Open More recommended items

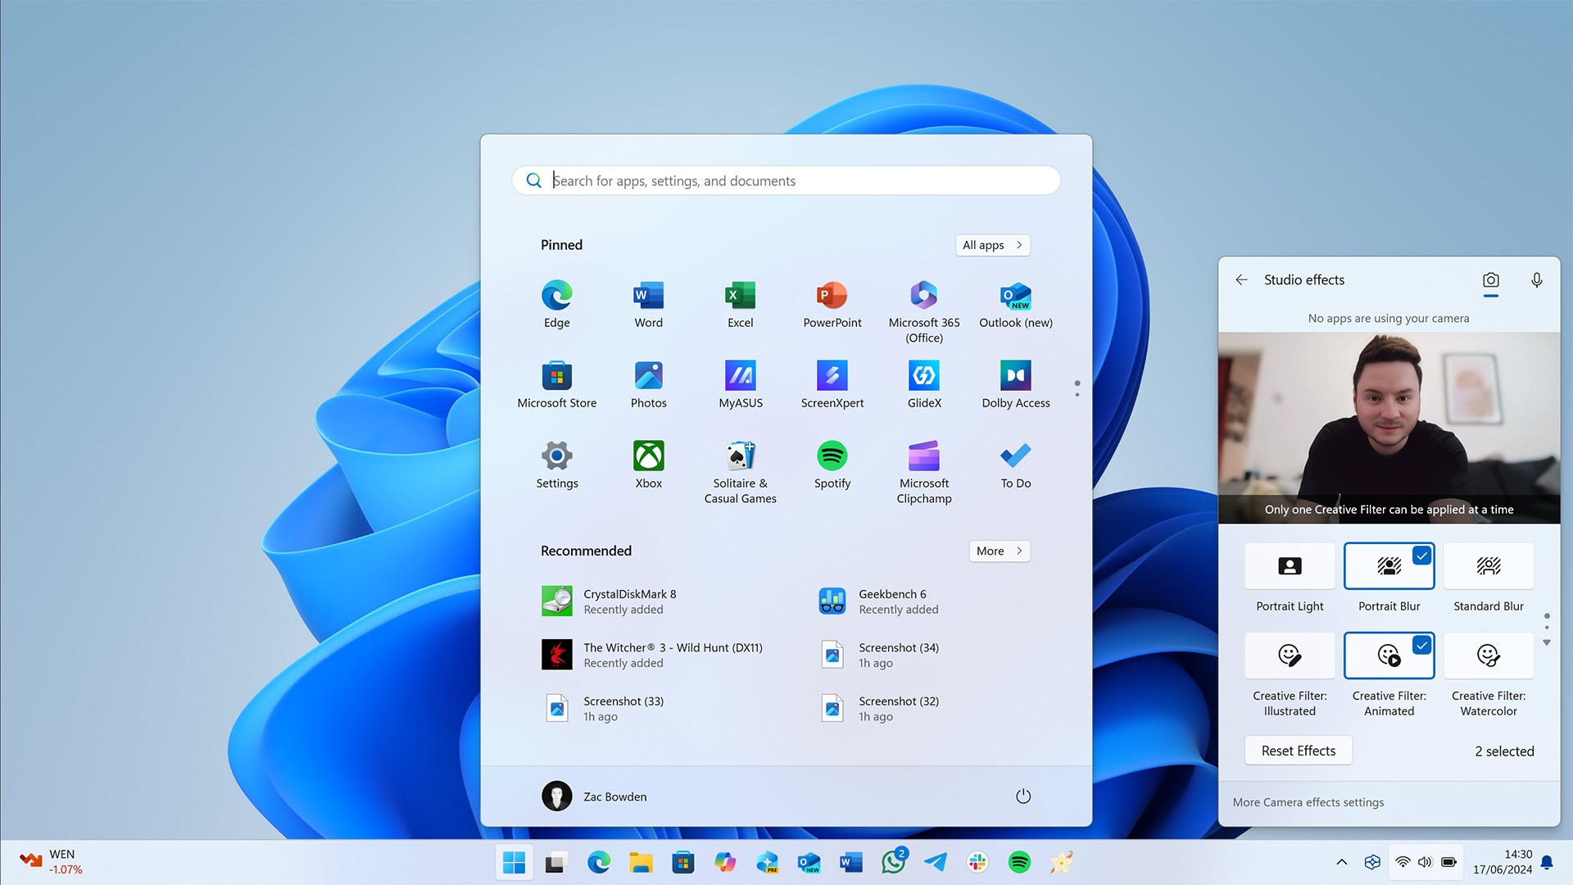click(999, 551)
